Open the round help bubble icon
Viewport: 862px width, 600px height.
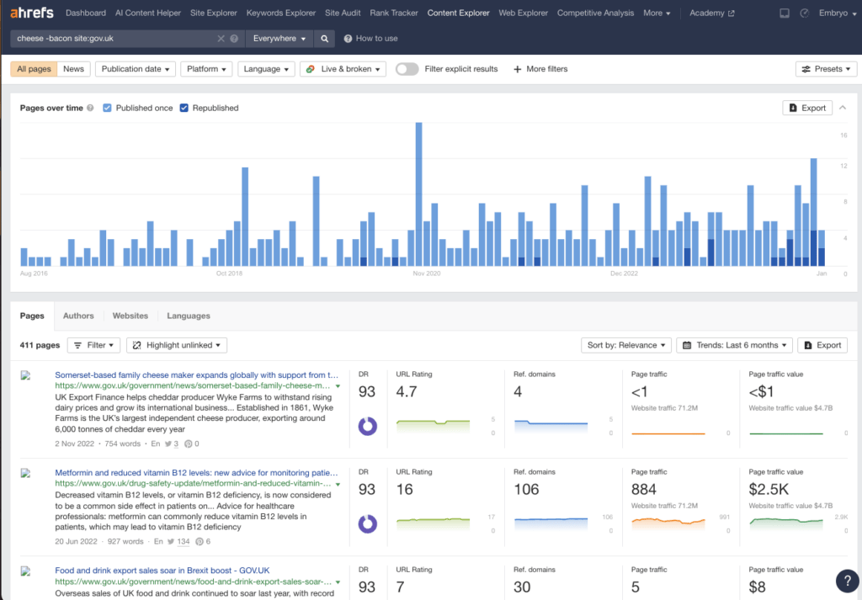(847, 580)
